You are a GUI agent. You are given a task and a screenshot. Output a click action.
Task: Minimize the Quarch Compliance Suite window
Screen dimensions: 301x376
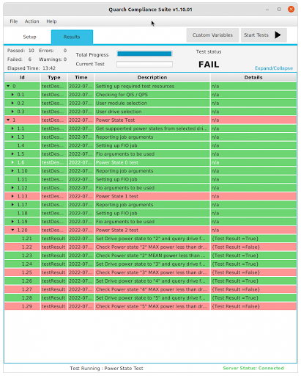(267, 10)
